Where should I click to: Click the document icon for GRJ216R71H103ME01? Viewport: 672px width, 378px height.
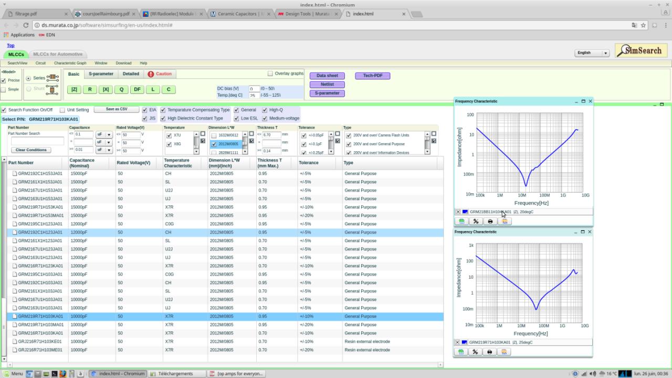[x=15, y=350]
